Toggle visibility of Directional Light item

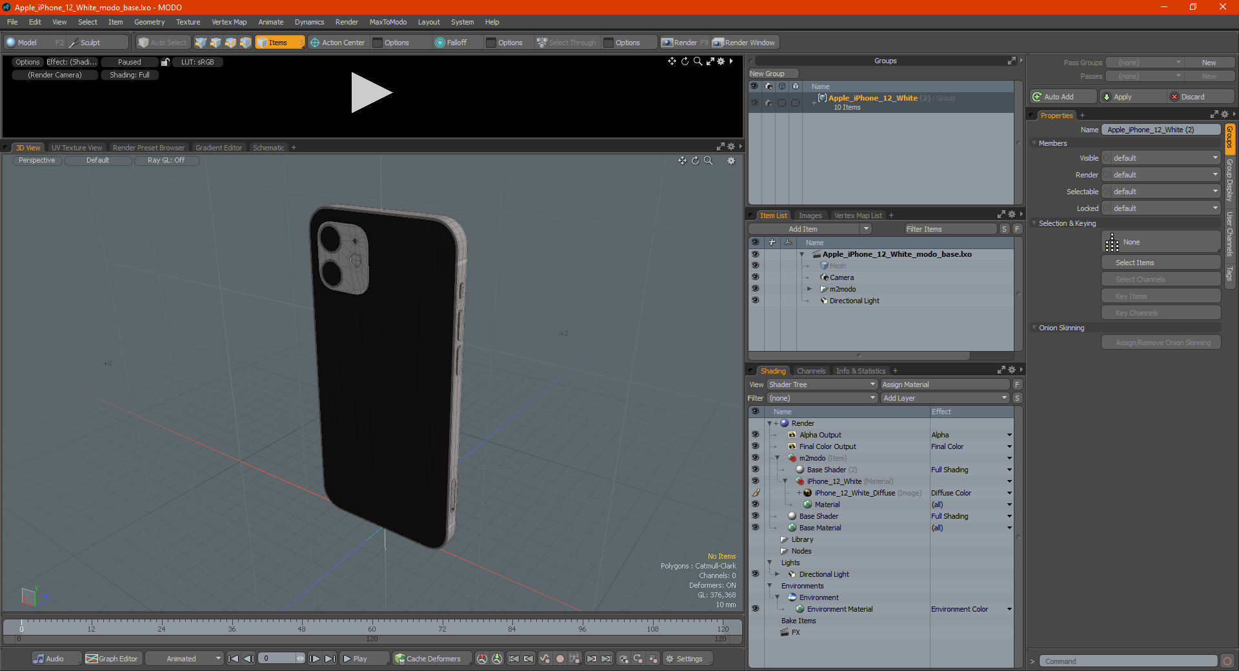(755, 301)
